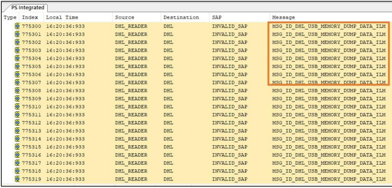Select index cell 775304

[x=32, y=58]
